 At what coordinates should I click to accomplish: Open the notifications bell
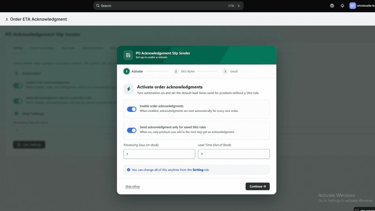pyautogui.click(x=342, y=6)
